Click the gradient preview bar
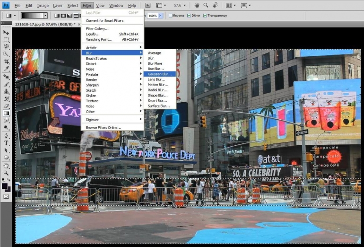 pyautogui.click(x=32, y=16)
